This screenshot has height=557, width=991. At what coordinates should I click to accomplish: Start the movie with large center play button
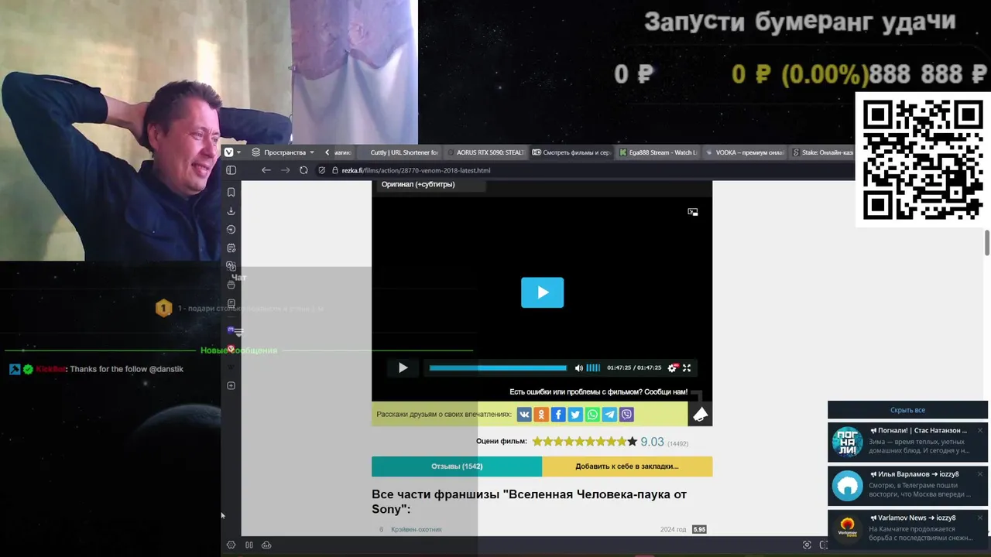(x=542, y=292)
